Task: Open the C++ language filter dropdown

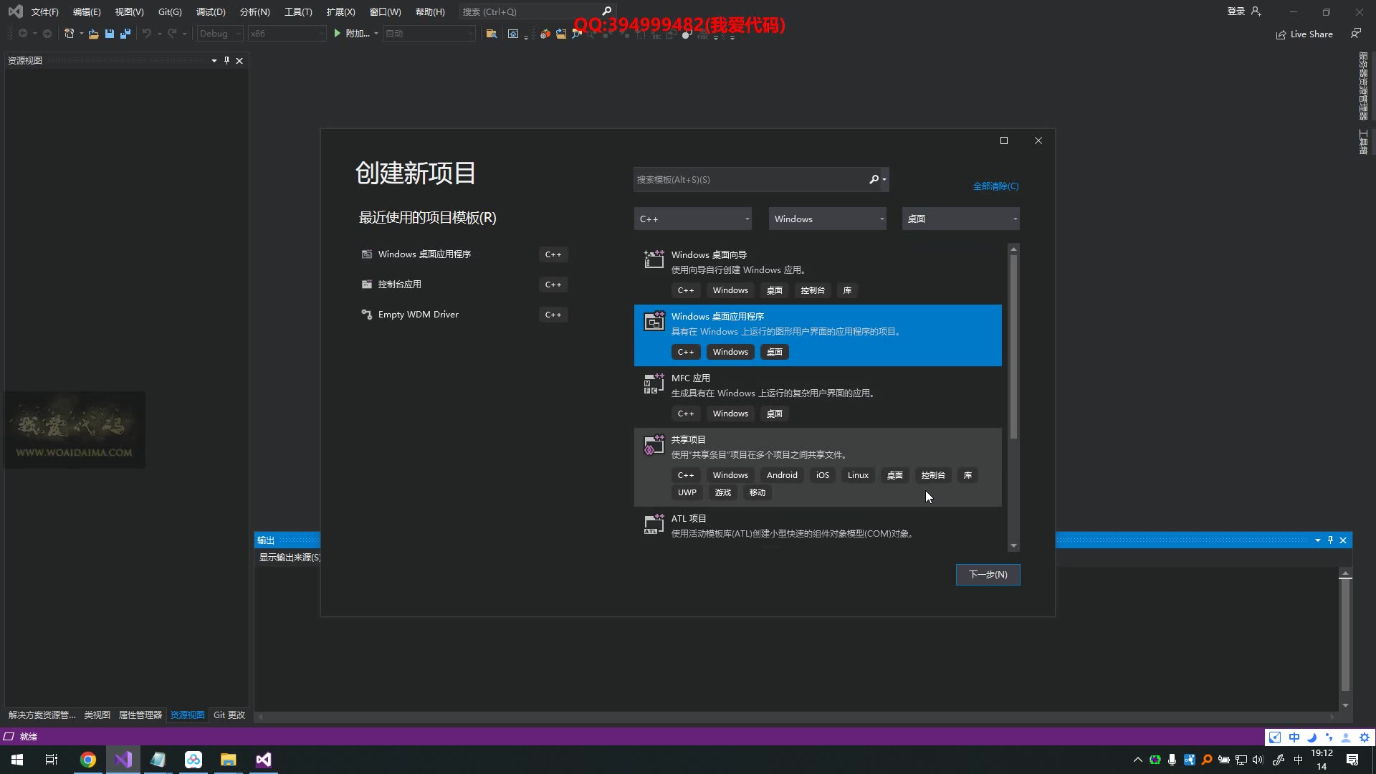Action: pyautogui.click(x=692, y=219)
